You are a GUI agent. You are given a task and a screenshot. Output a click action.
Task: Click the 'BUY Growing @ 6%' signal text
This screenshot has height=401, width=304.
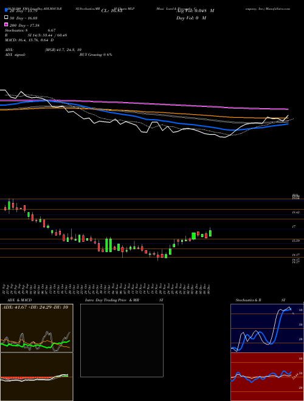pos(95,55)
